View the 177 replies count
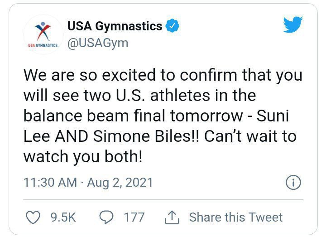 pos(134,217)
